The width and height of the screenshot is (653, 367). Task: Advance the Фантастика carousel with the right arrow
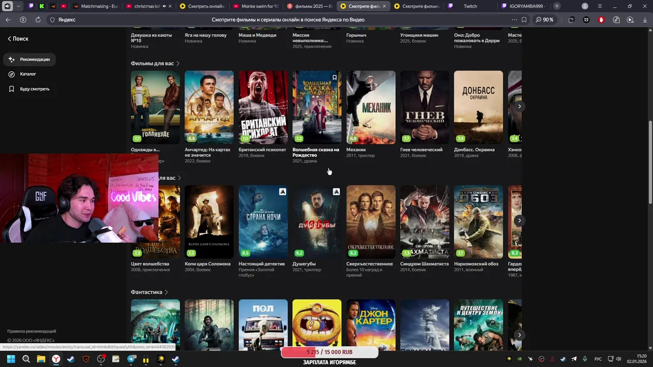click(519, 335)
